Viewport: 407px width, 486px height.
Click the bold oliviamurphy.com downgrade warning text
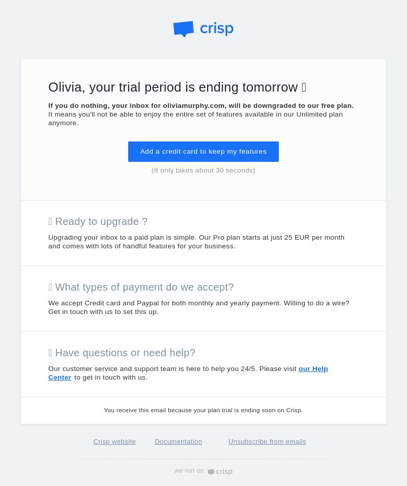tap(201, 106)
